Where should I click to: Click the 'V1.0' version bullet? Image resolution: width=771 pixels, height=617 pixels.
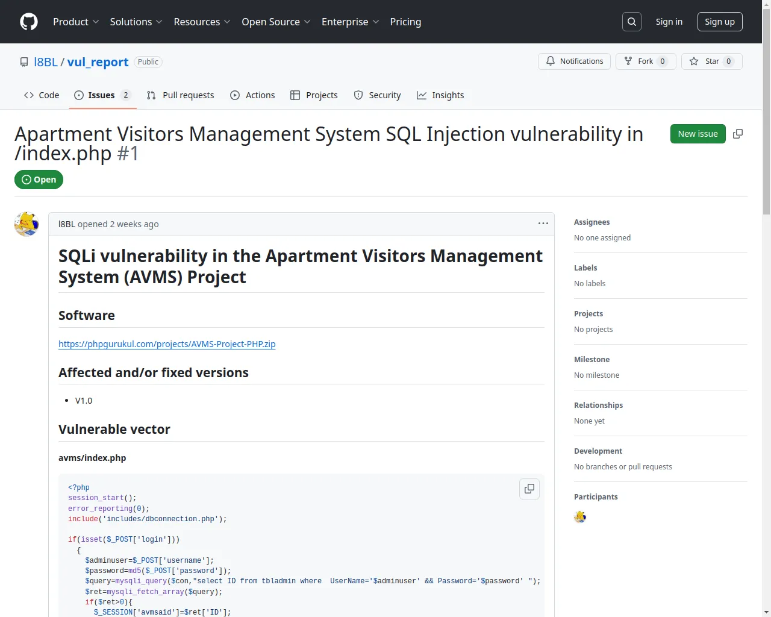(x=84, y=401)
